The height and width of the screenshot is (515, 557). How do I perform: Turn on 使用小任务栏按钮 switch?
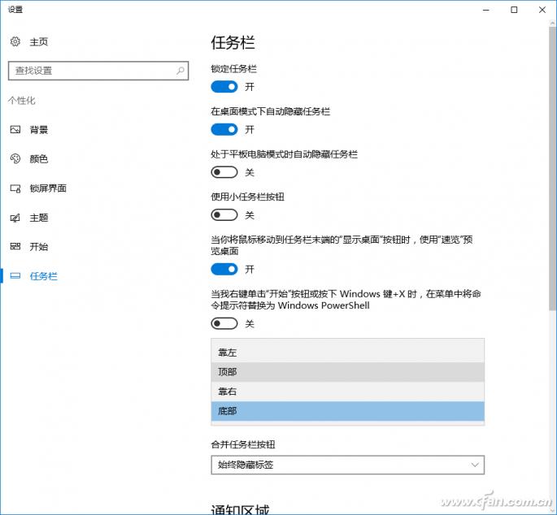pyautogui.click(x=224, y=215)
